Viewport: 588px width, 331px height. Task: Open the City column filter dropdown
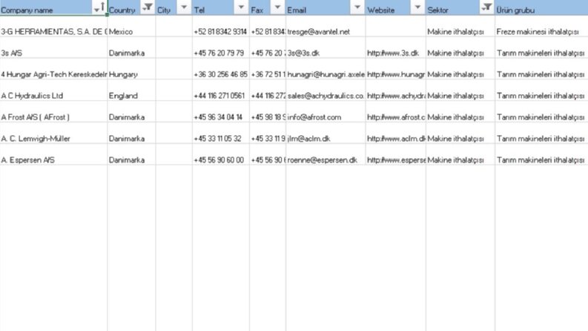click(x=184, y=7)
